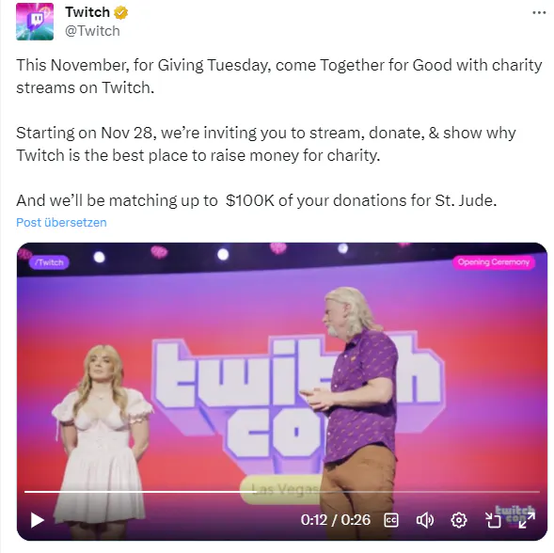Pop out video with the mini-player icon
This screenshot has height=553, width=554.
(x=493, y=520)
